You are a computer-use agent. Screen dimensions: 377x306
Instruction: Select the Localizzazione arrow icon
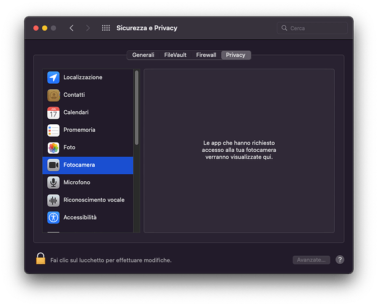pyautogui.click(x=53, y=78)
